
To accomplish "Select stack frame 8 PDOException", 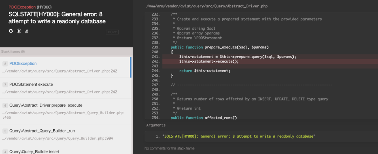I will [x=65, y=67].
